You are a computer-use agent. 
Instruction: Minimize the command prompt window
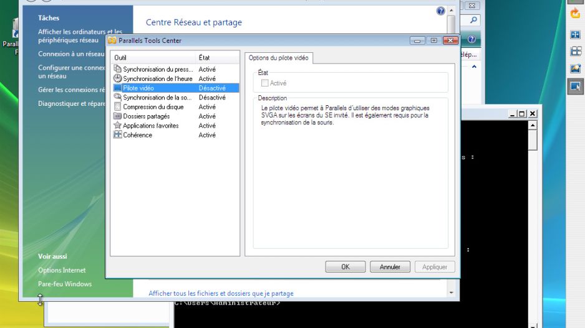tap(512, 114)
